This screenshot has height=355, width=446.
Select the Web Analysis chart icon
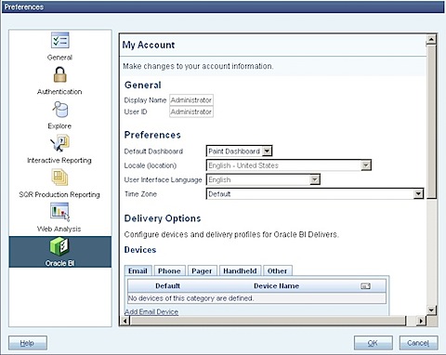click(59, 212)
